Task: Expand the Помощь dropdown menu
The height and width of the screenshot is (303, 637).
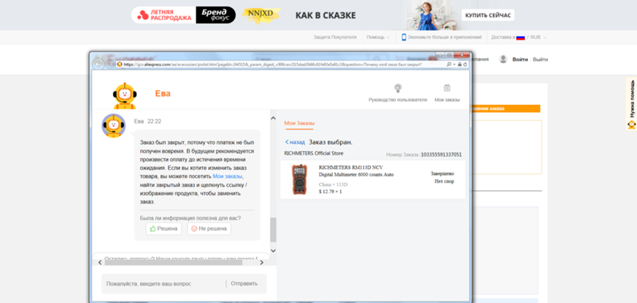Action: (377, 37)
